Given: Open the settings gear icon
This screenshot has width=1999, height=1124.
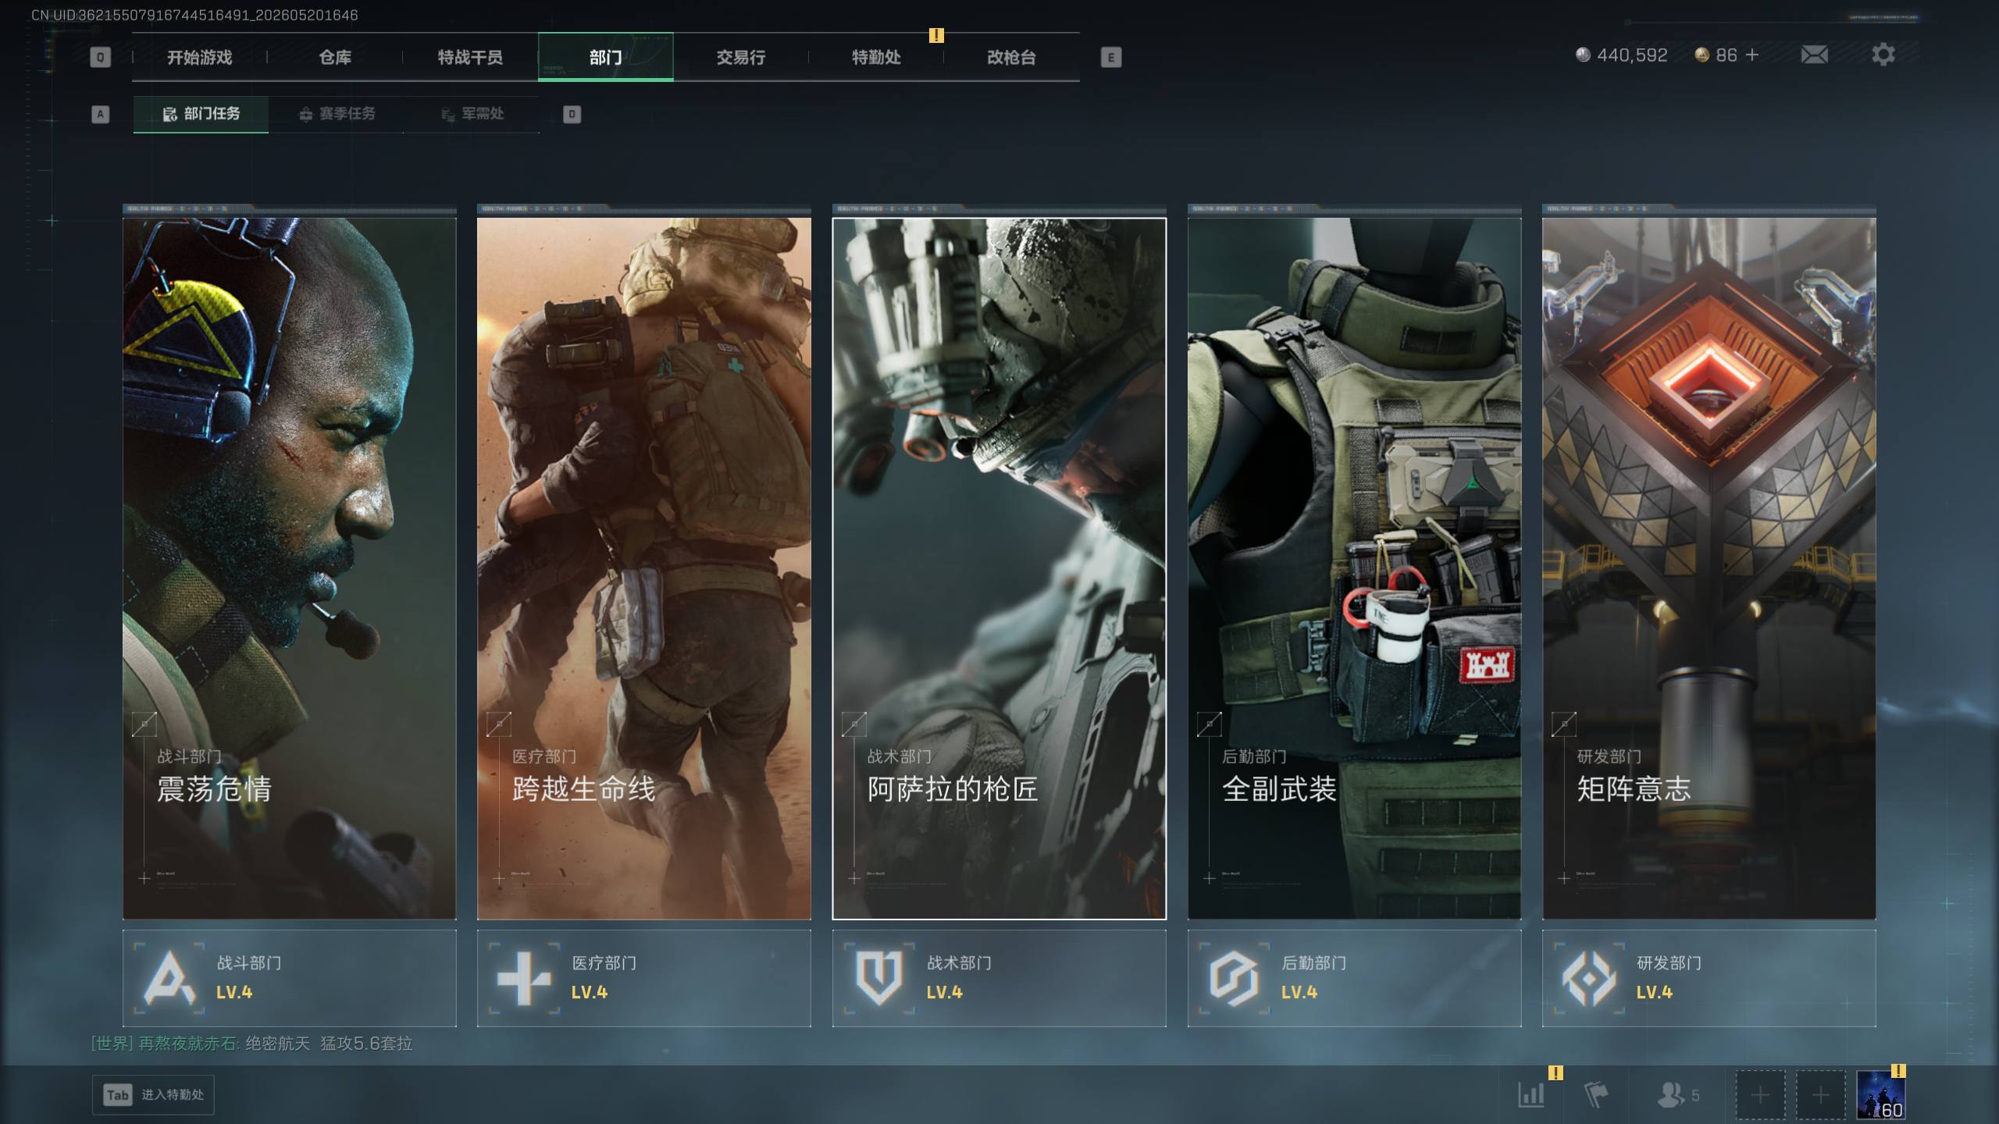Looking at the screenshot, I should (1883, 55).
